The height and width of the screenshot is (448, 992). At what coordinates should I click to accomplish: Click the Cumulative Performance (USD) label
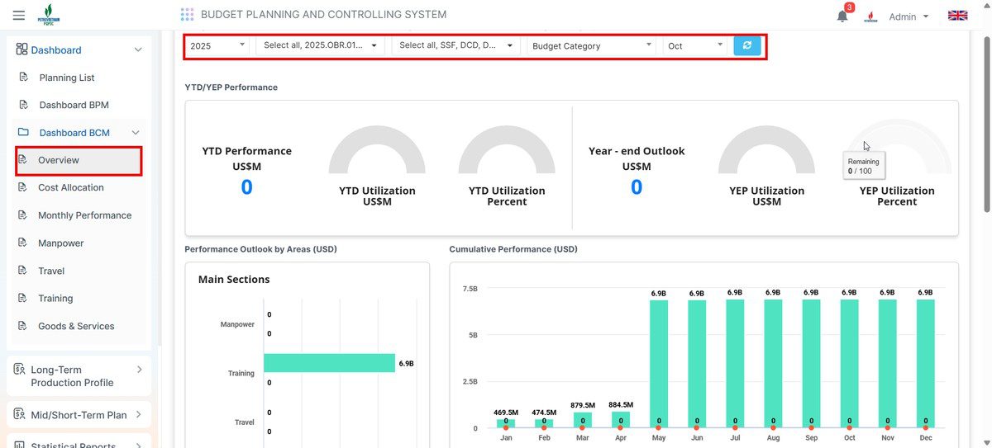tap(513, 249)
